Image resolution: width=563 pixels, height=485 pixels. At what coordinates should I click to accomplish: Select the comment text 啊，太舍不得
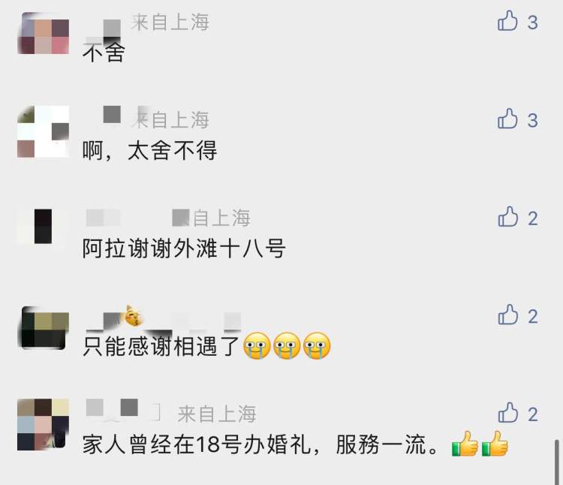pyautogui.click(x=149, y=150)
